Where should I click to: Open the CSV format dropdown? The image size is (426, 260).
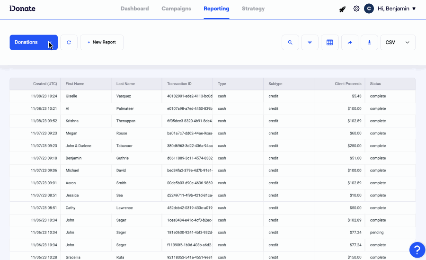tap(398, 43)
